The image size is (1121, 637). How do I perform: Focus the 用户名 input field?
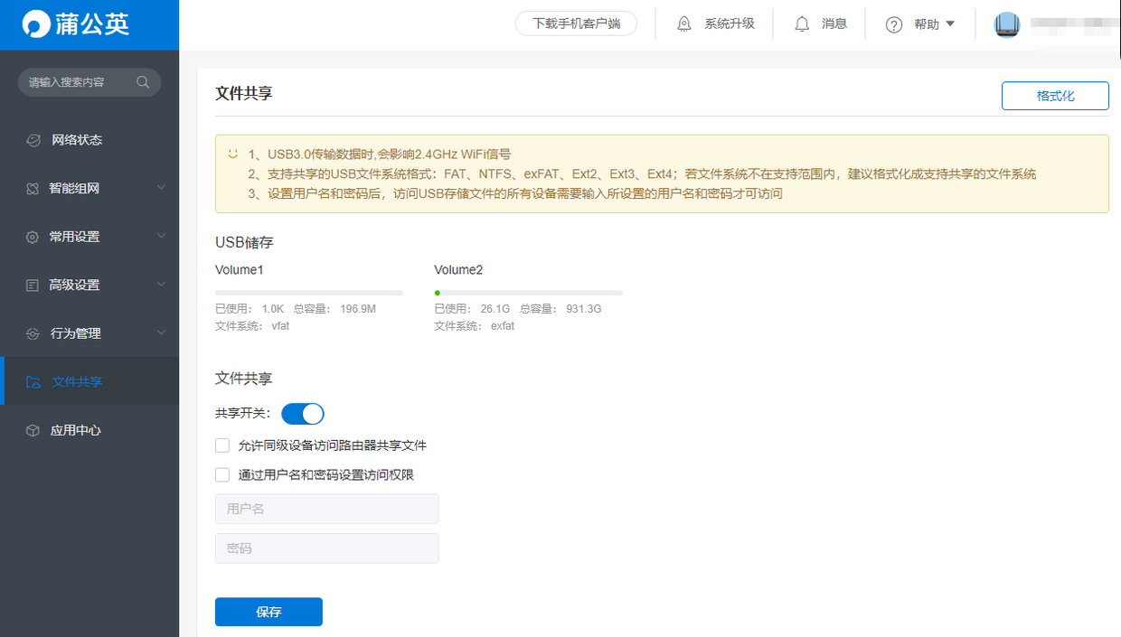click(x=326, y=509)
